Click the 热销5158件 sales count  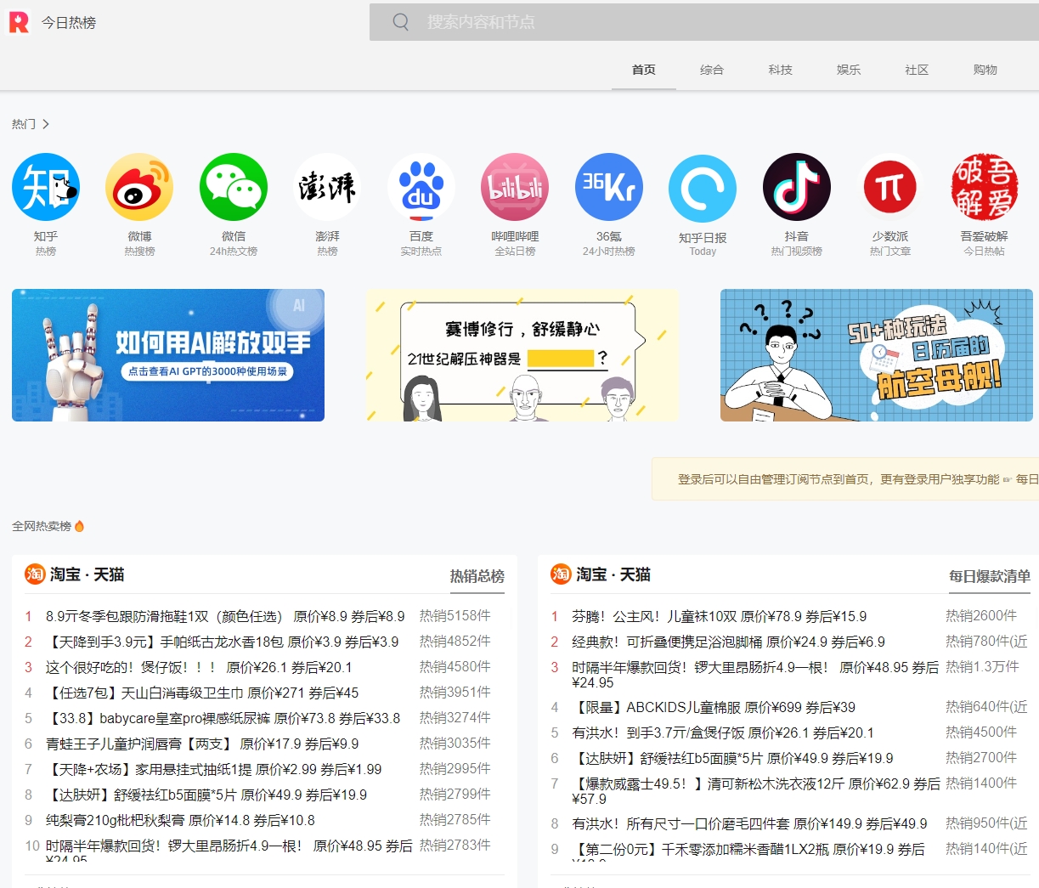tap(455, 615)
